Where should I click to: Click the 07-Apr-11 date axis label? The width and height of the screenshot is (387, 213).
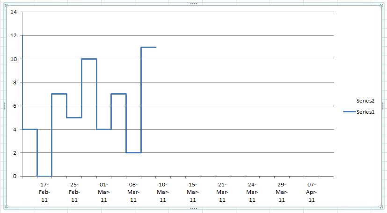312,192
